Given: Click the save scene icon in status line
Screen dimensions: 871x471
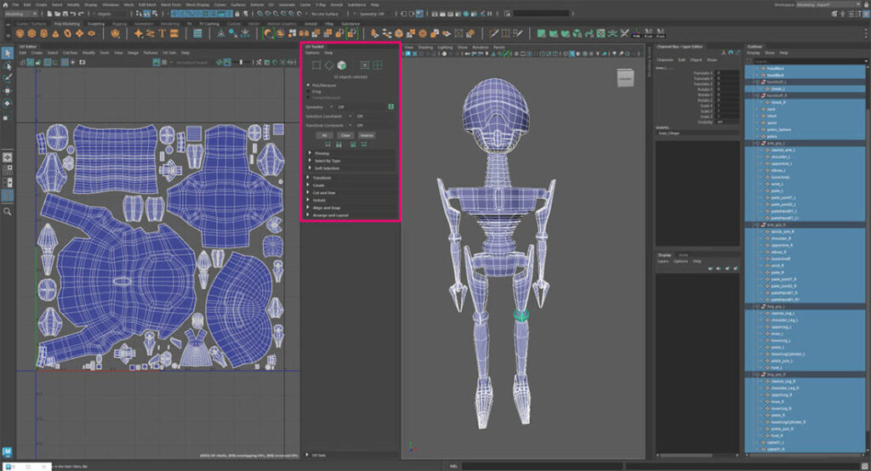Looking at the screenshot, I should [x=65, y=14].
